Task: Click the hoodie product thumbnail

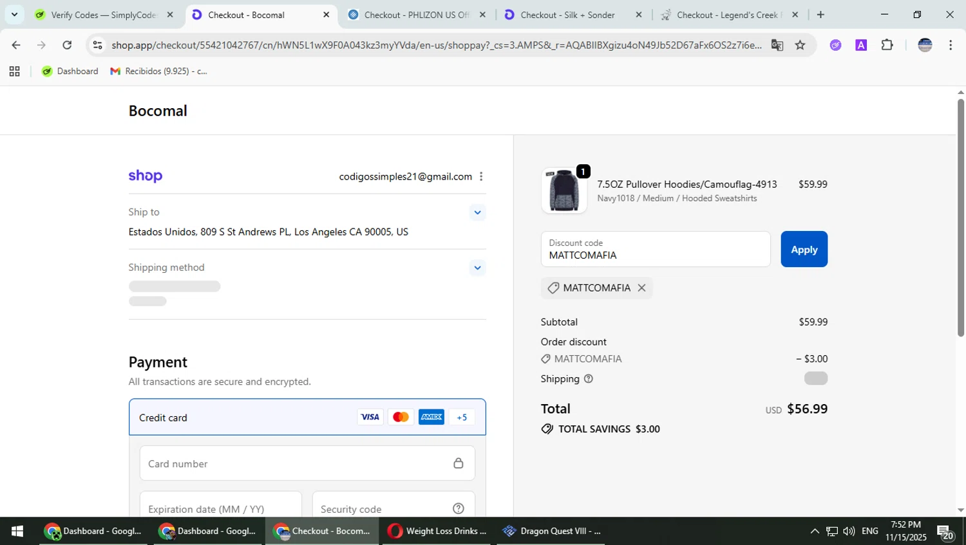Action: click(x=564, y=191)
